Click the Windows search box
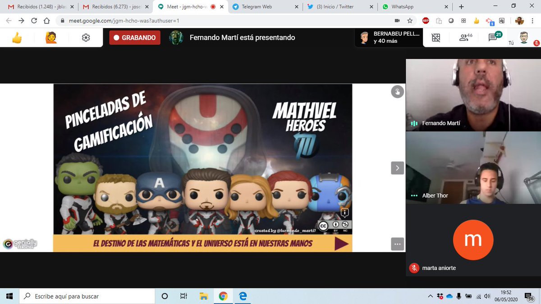The image size is (541, 304). point(87,296)
